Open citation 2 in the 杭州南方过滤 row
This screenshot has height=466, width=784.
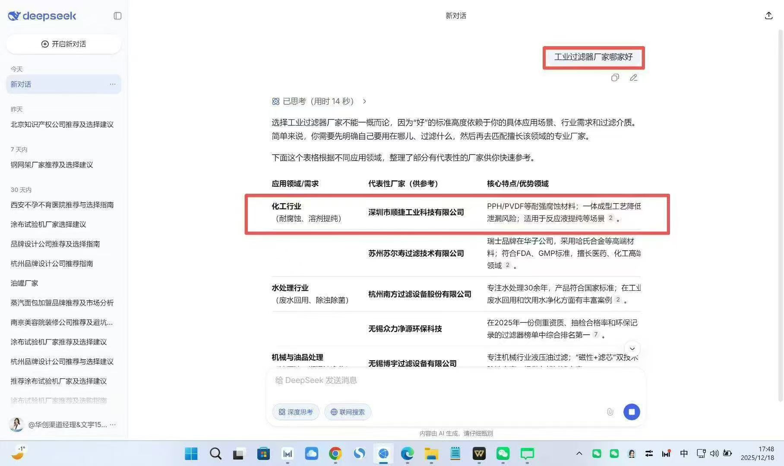tap(618, 299)
